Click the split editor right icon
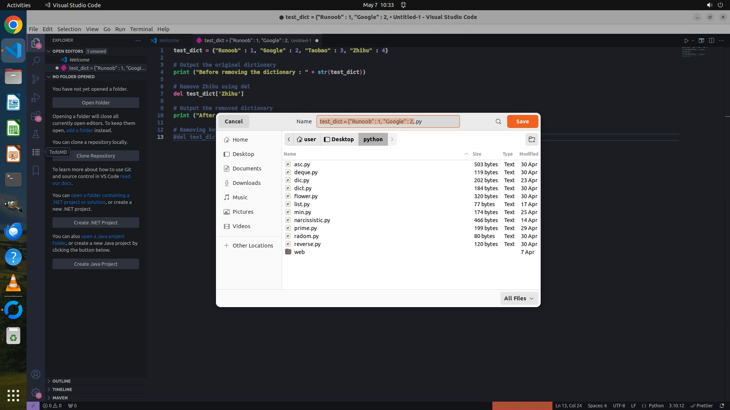The width and height of the screenshot is (730, 410). 711,41
